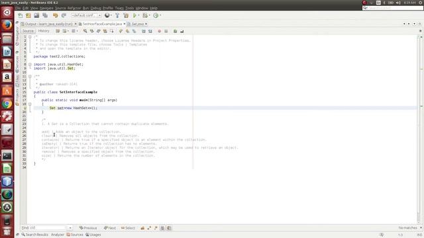
Task: Click the Save All toolbar icon
Action: (45, 15)
